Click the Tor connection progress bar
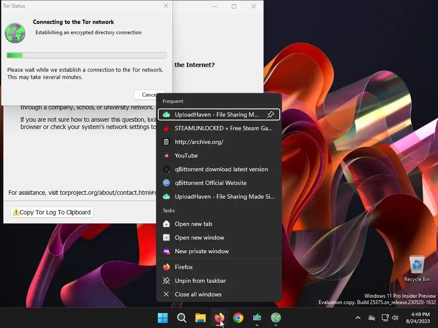The image size is (438, 328). point(86,55)
